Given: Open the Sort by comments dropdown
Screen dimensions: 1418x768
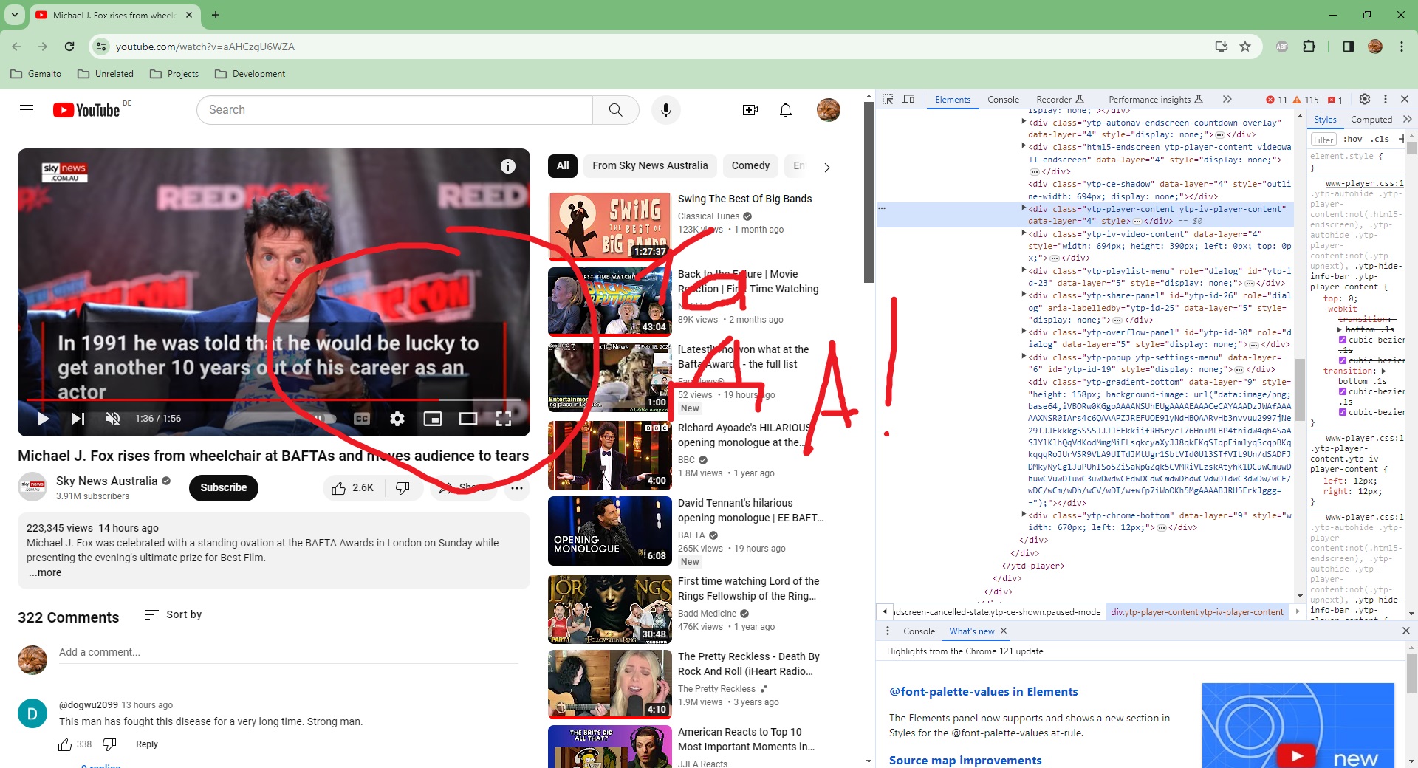Looking at the screenshot, I should point(174,614).
